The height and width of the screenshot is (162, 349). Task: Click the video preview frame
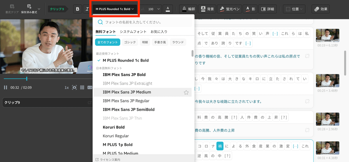coord(47,46)
